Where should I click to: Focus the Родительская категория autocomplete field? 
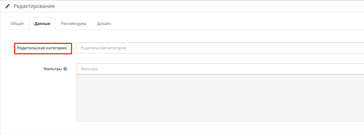tap(219, 48)
